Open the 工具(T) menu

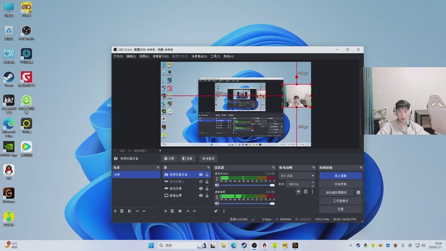(x=215, y=56)
